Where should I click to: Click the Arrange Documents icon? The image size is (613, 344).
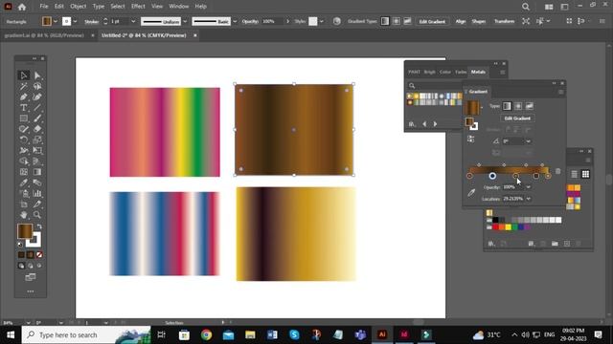click(549, 7)
